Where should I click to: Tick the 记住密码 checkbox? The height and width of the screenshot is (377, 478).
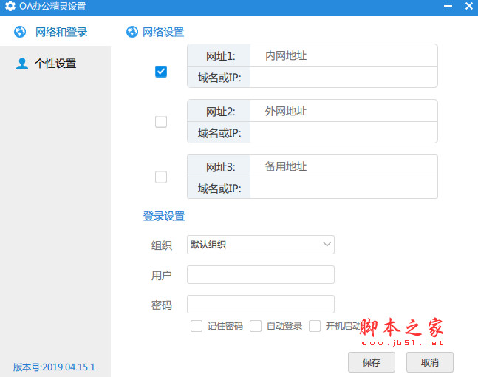197,326
